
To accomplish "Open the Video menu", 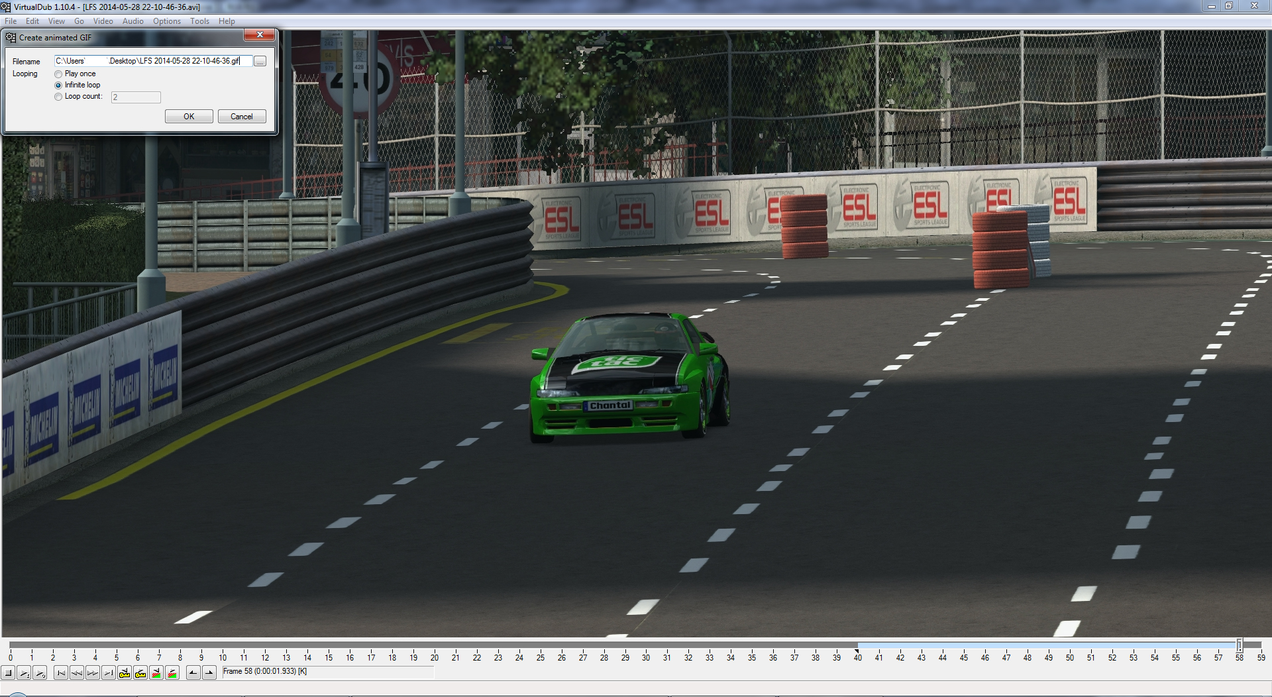I will tap(103, 21).
